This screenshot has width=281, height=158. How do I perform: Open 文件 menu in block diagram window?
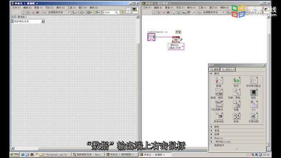147,8
